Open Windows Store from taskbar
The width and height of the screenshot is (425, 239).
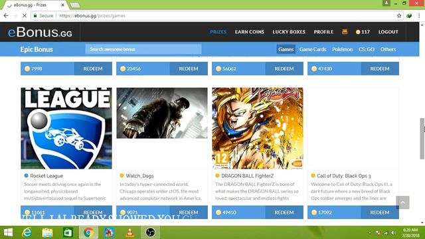[x=68, y=232]
